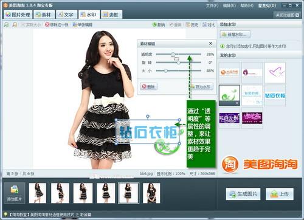Open the first photo thumbnail in the strip
Screen dimensions: 304x220
point(38,193)
